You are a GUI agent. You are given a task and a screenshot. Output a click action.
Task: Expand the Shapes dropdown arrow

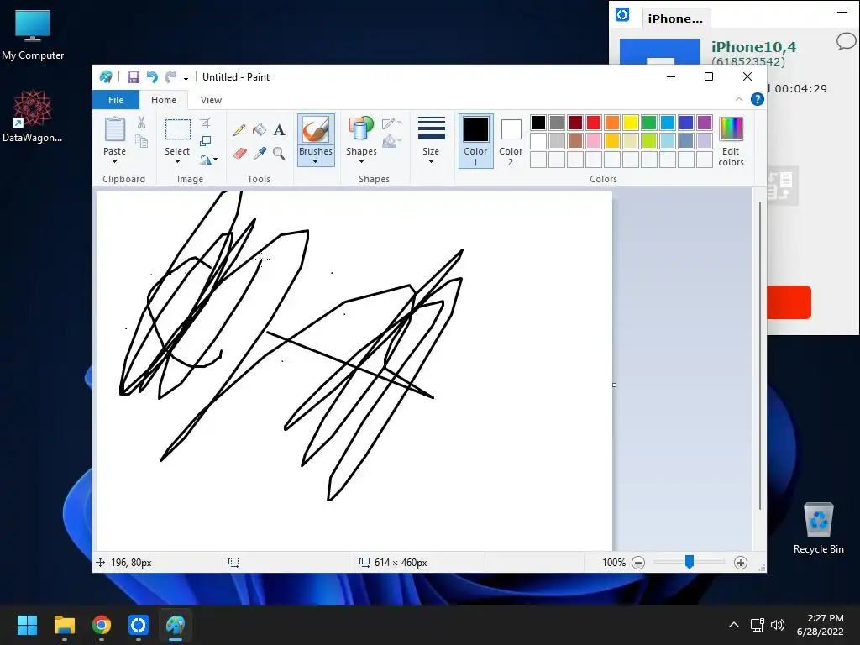pos(361,162)
